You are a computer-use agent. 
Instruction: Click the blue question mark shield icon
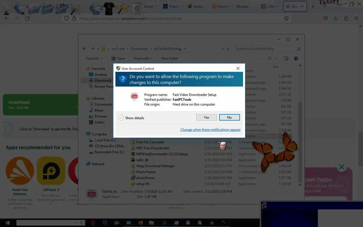[x=123, y=79]
